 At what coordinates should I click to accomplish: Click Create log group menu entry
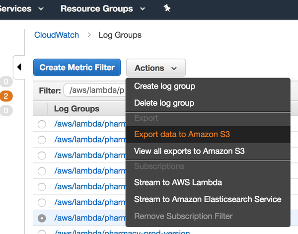164,86
